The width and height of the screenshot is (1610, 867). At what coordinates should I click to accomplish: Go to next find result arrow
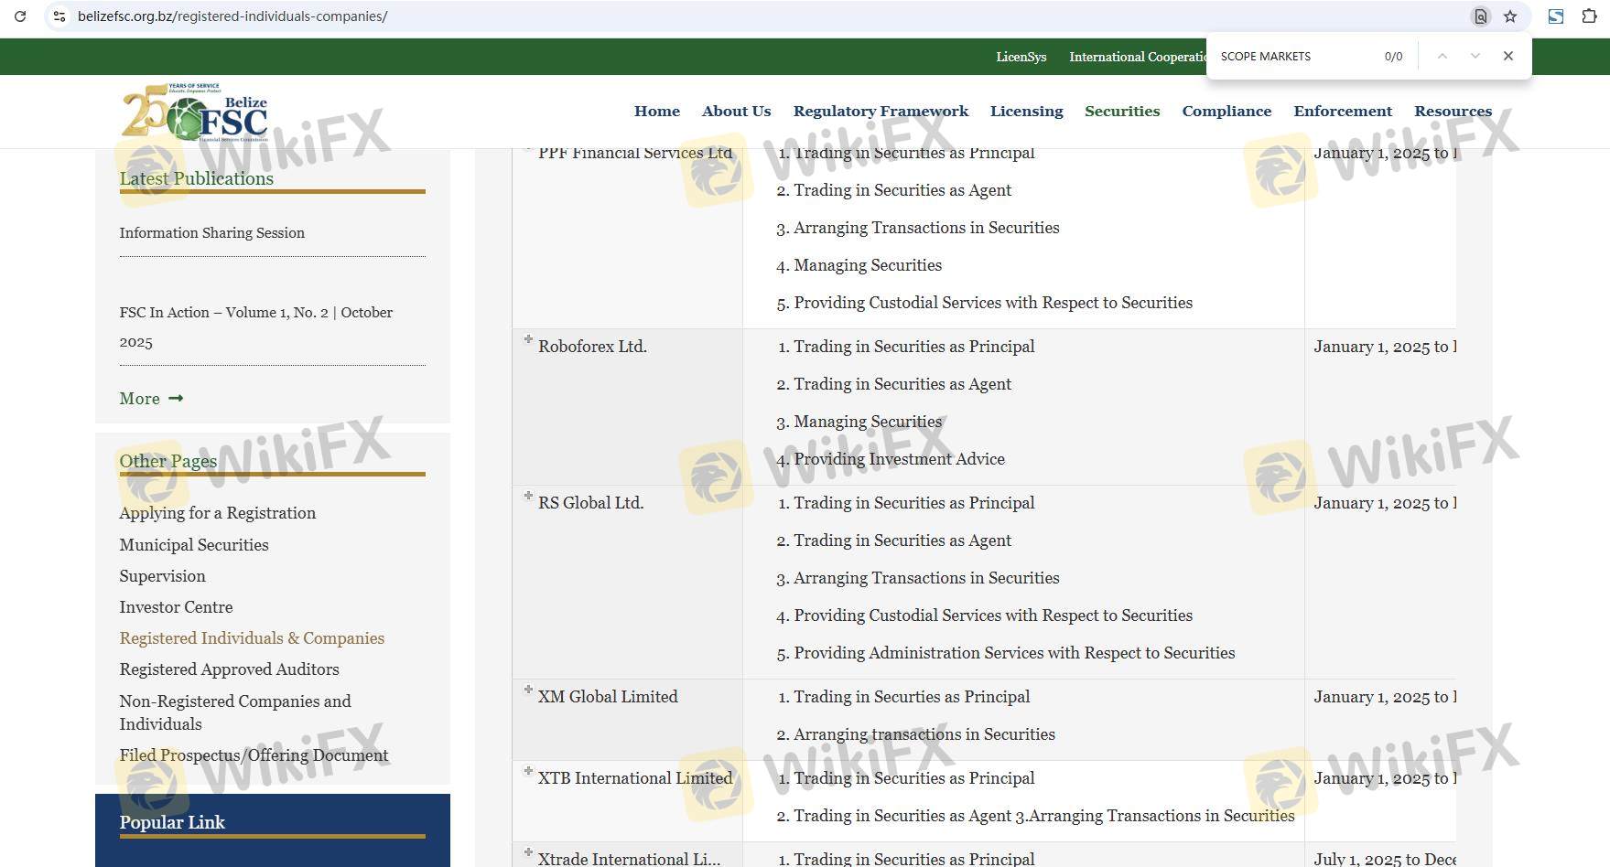[x=1475, y=56]
